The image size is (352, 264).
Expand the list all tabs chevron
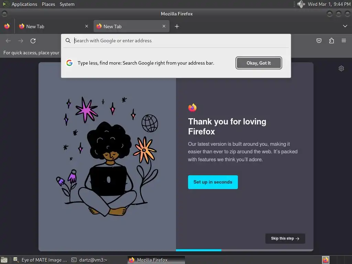[345, 26]
